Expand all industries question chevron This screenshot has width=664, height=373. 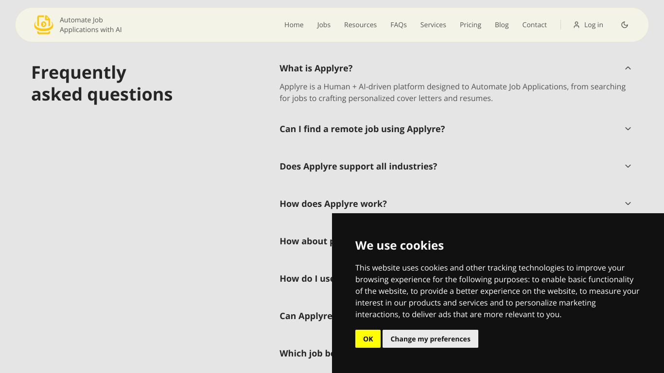pyautogui.click(x=628, y=166)
